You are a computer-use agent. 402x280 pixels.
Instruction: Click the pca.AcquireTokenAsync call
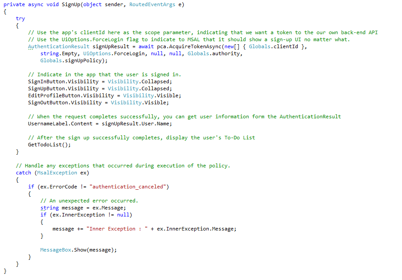(x=189, y=46)
